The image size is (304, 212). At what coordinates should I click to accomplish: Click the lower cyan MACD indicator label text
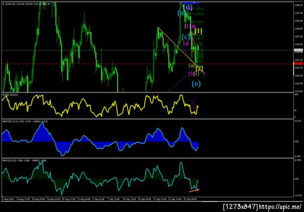(x=24, y=160)
